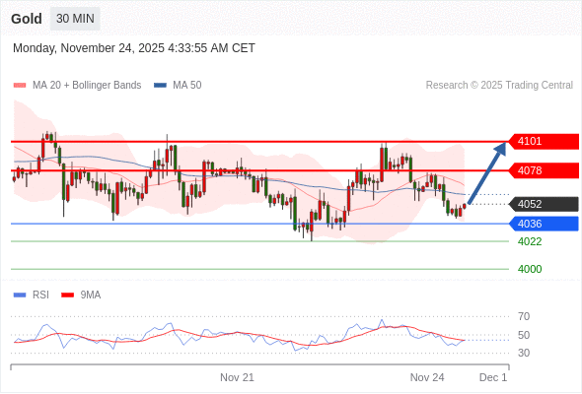Click the 4022 support level label
This screenshot has width=582, height=394.
click(530, 241)
